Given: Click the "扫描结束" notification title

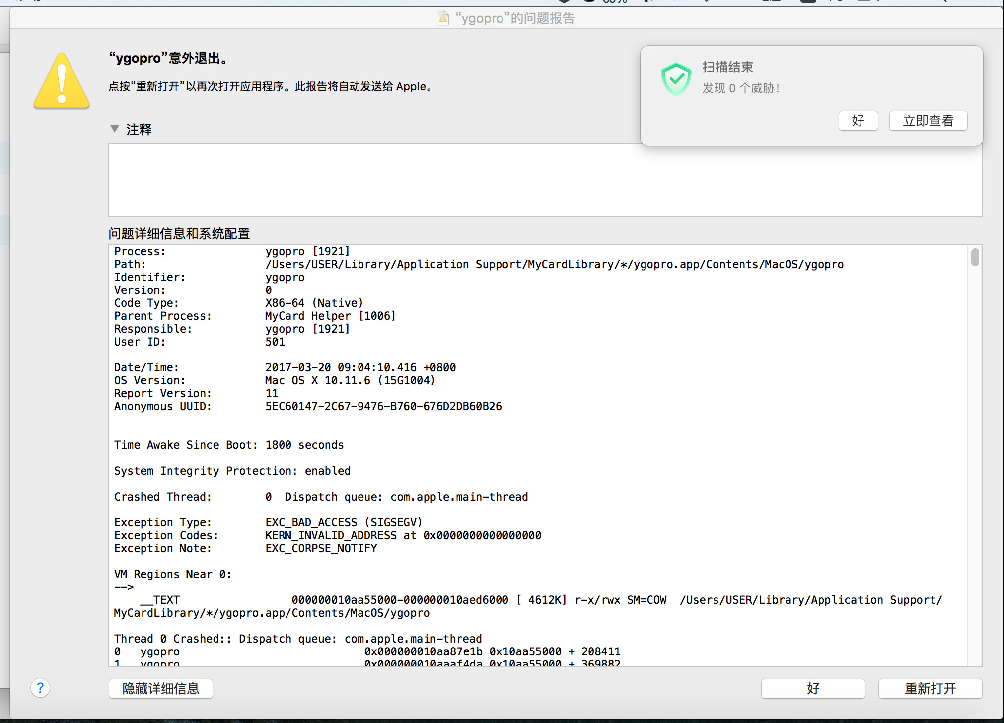Looking at the screenshot, I should point(727,67).
